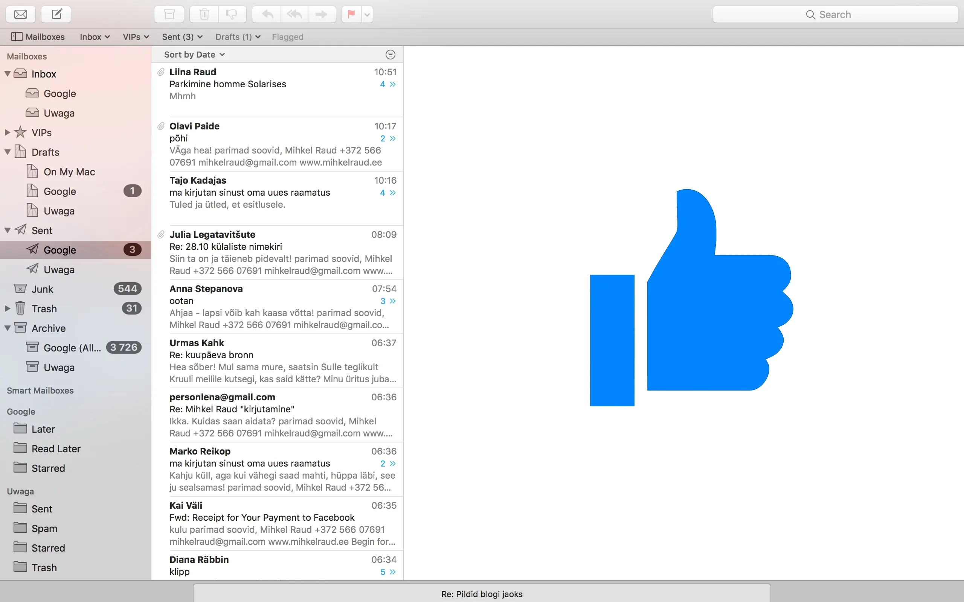Screen dimensions: 964x602
Task: Open the Later folder under Google
Action: [x=75, y=429]
